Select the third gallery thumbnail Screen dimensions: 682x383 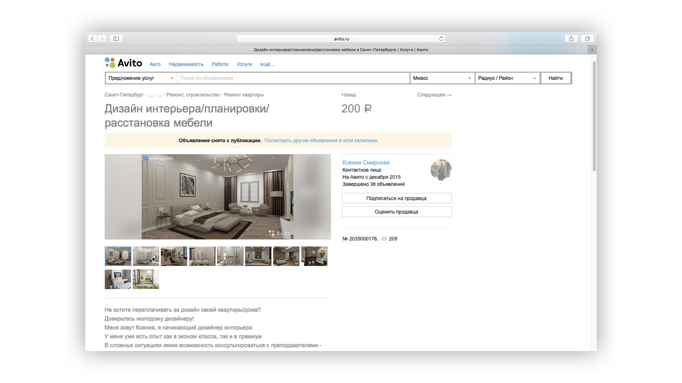pos(174,256)
